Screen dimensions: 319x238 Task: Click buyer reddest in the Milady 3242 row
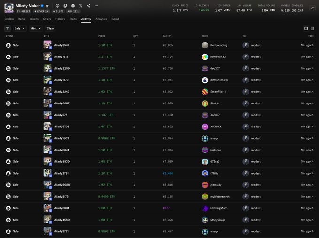tap(256, 92)
